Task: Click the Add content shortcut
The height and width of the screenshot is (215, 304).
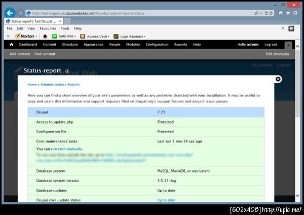Action: [x=20, y=54]
